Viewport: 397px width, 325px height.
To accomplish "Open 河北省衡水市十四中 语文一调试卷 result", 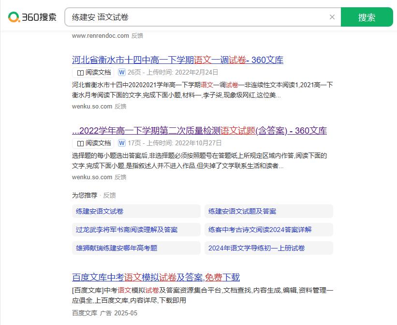I will [177, 60].
